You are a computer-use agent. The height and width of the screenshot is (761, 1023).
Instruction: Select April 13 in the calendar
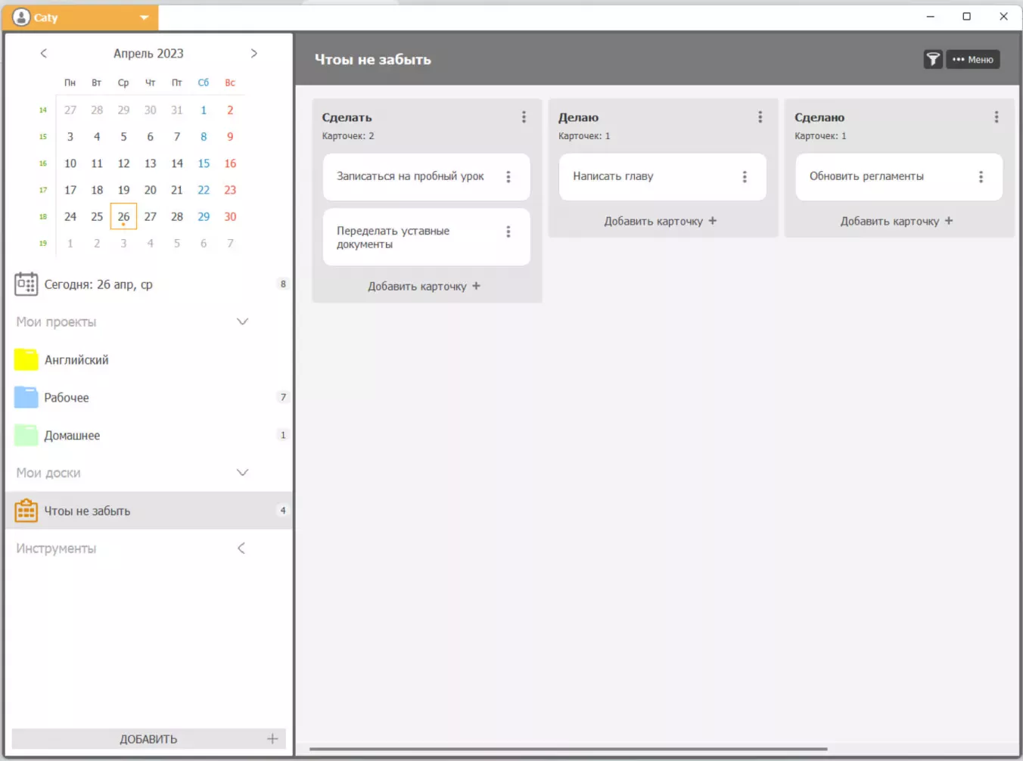151,163
